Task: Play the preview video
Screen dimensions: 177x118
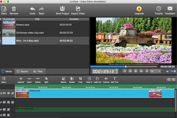Action: (136, 71)
